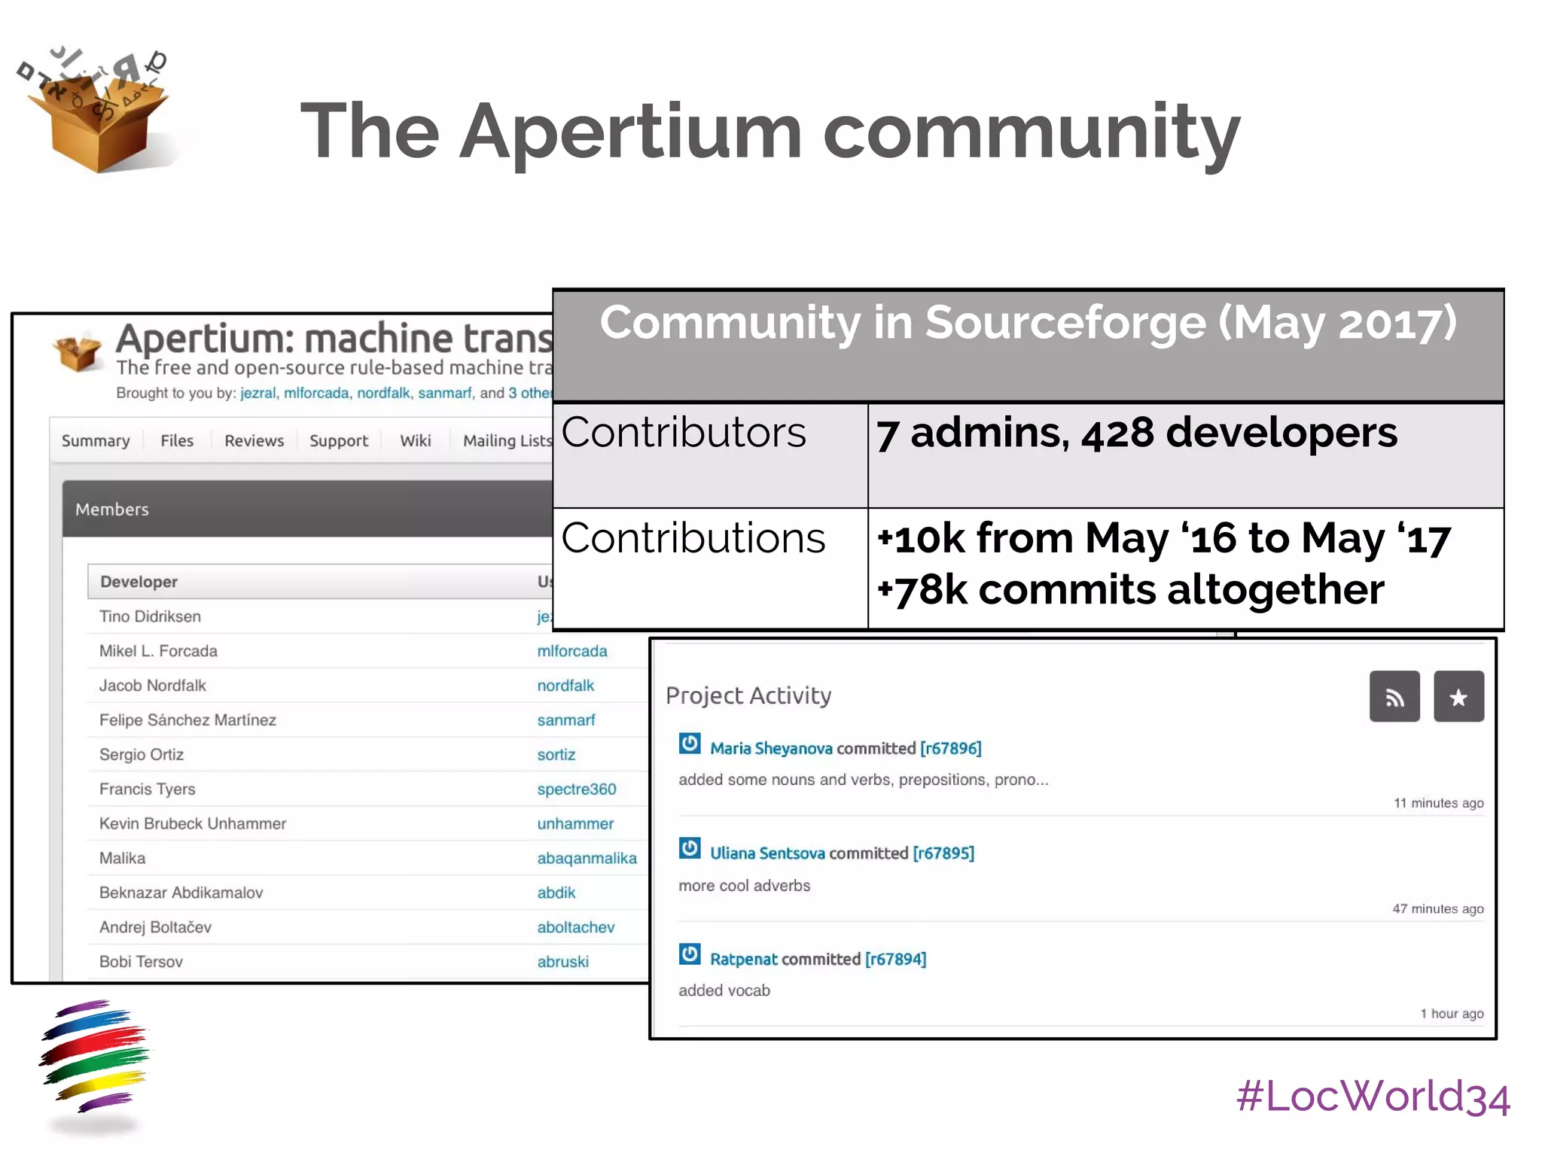Click the commit icon beside Maria Sheyanova
This screenshot has width=1542, height=1156.
coord(690,744)
